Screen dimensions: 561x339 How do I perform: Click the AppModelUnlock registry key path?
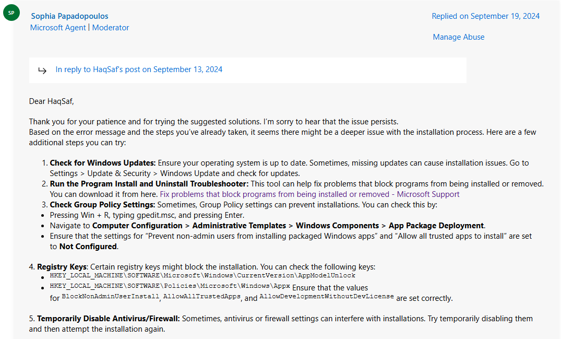point(202,275)
